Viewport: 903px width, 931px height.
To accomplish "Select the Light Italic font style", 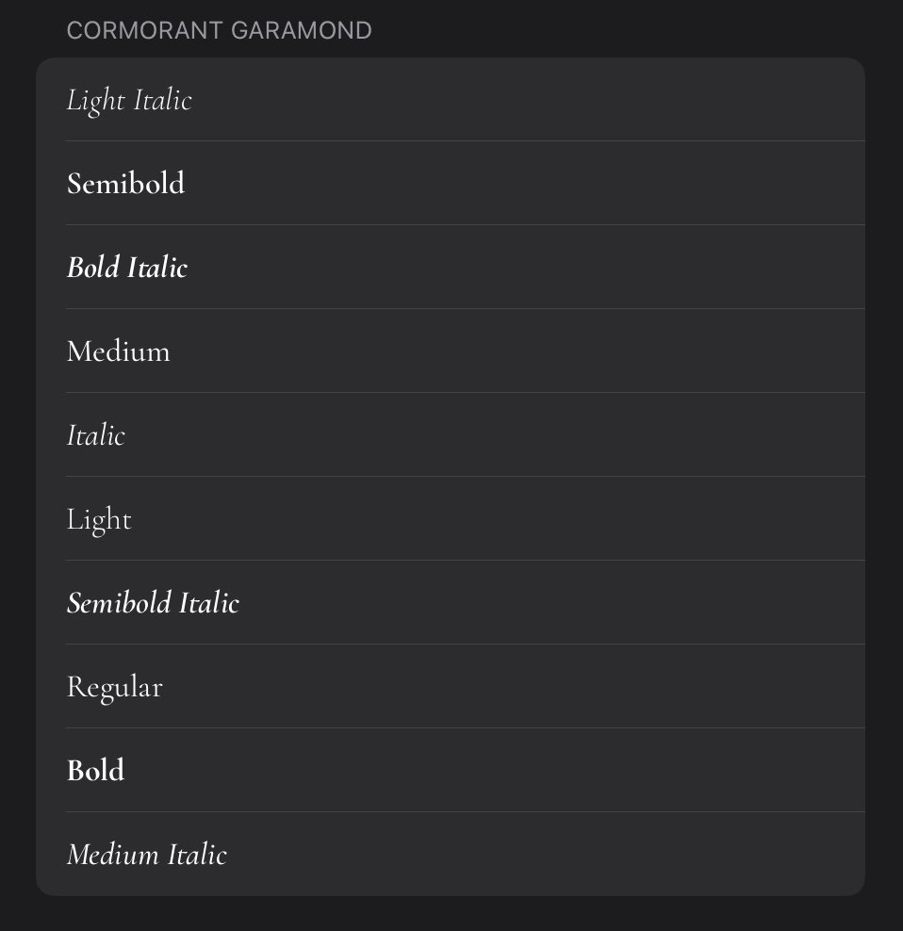I will 129,100.
